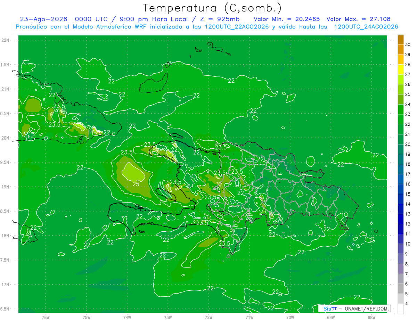Pick the lime swatch between 25 and 26

tap(401, 90)
